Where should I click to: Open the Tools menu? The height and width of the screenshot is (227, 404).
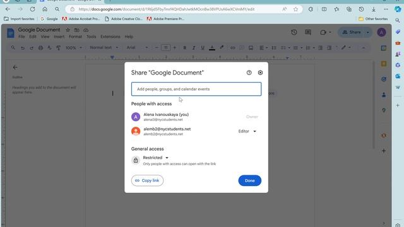tap(91, 37)
